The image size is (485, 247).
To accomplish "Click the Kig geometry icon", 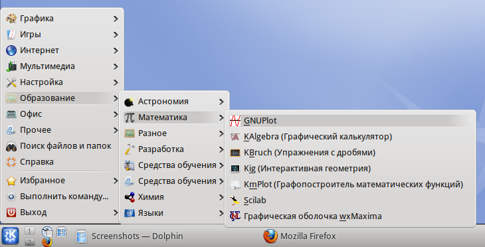I will (x=235, y=169).
